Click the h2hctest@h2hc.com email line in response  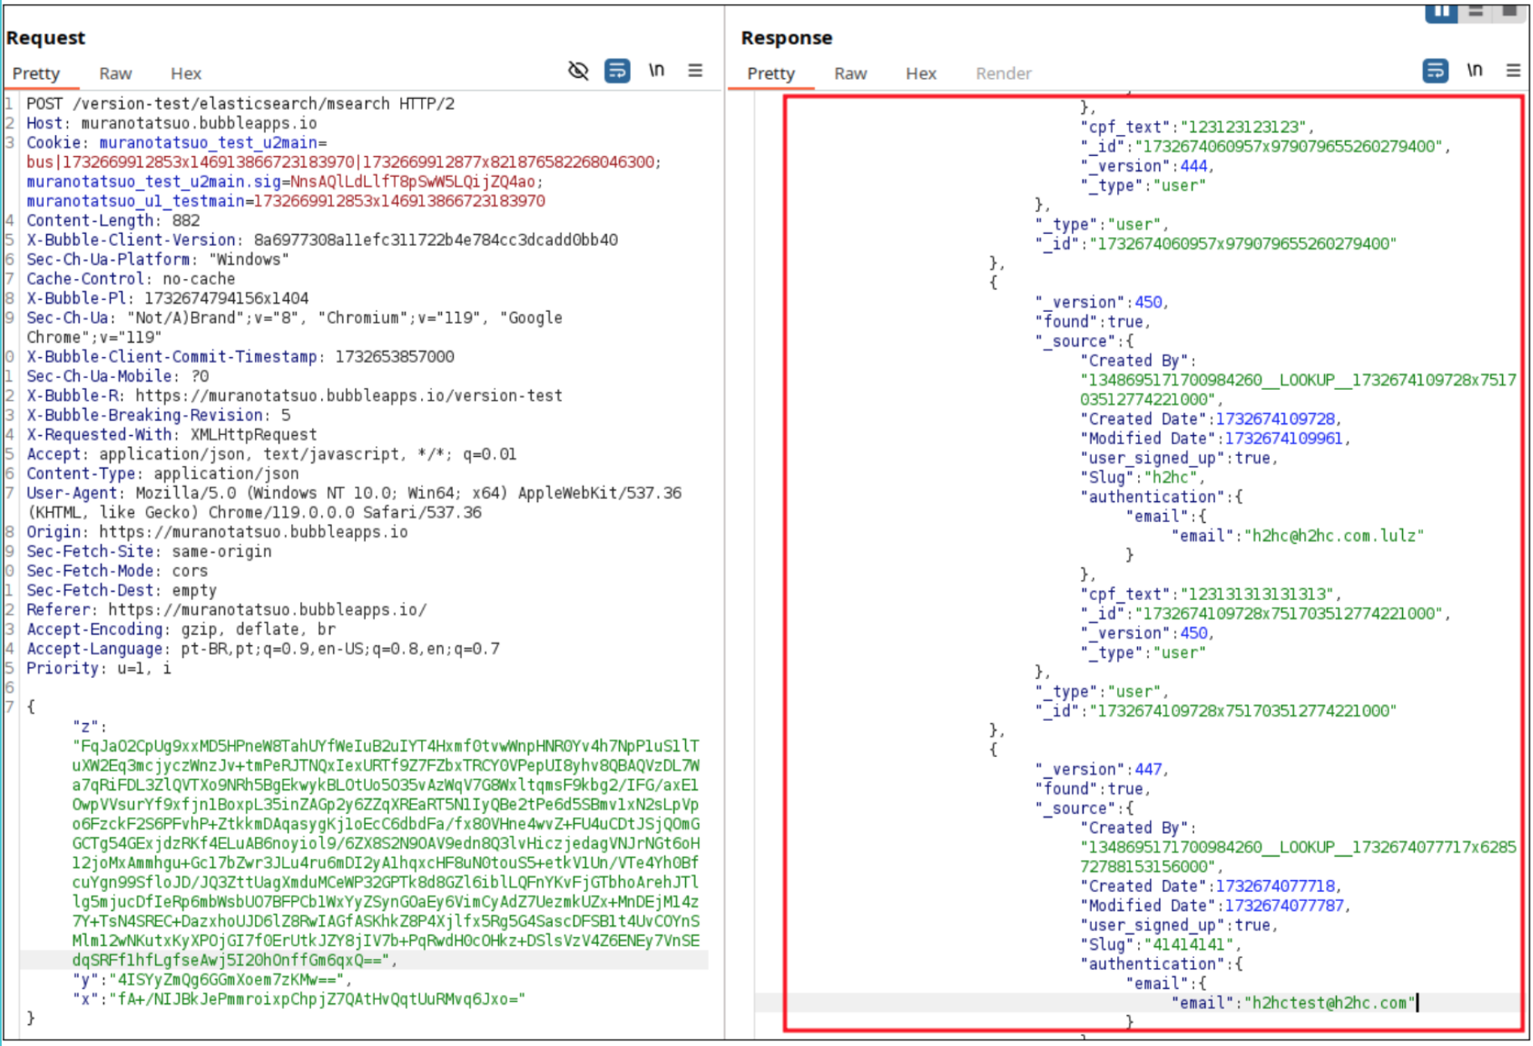[x=1292, y=1003]
